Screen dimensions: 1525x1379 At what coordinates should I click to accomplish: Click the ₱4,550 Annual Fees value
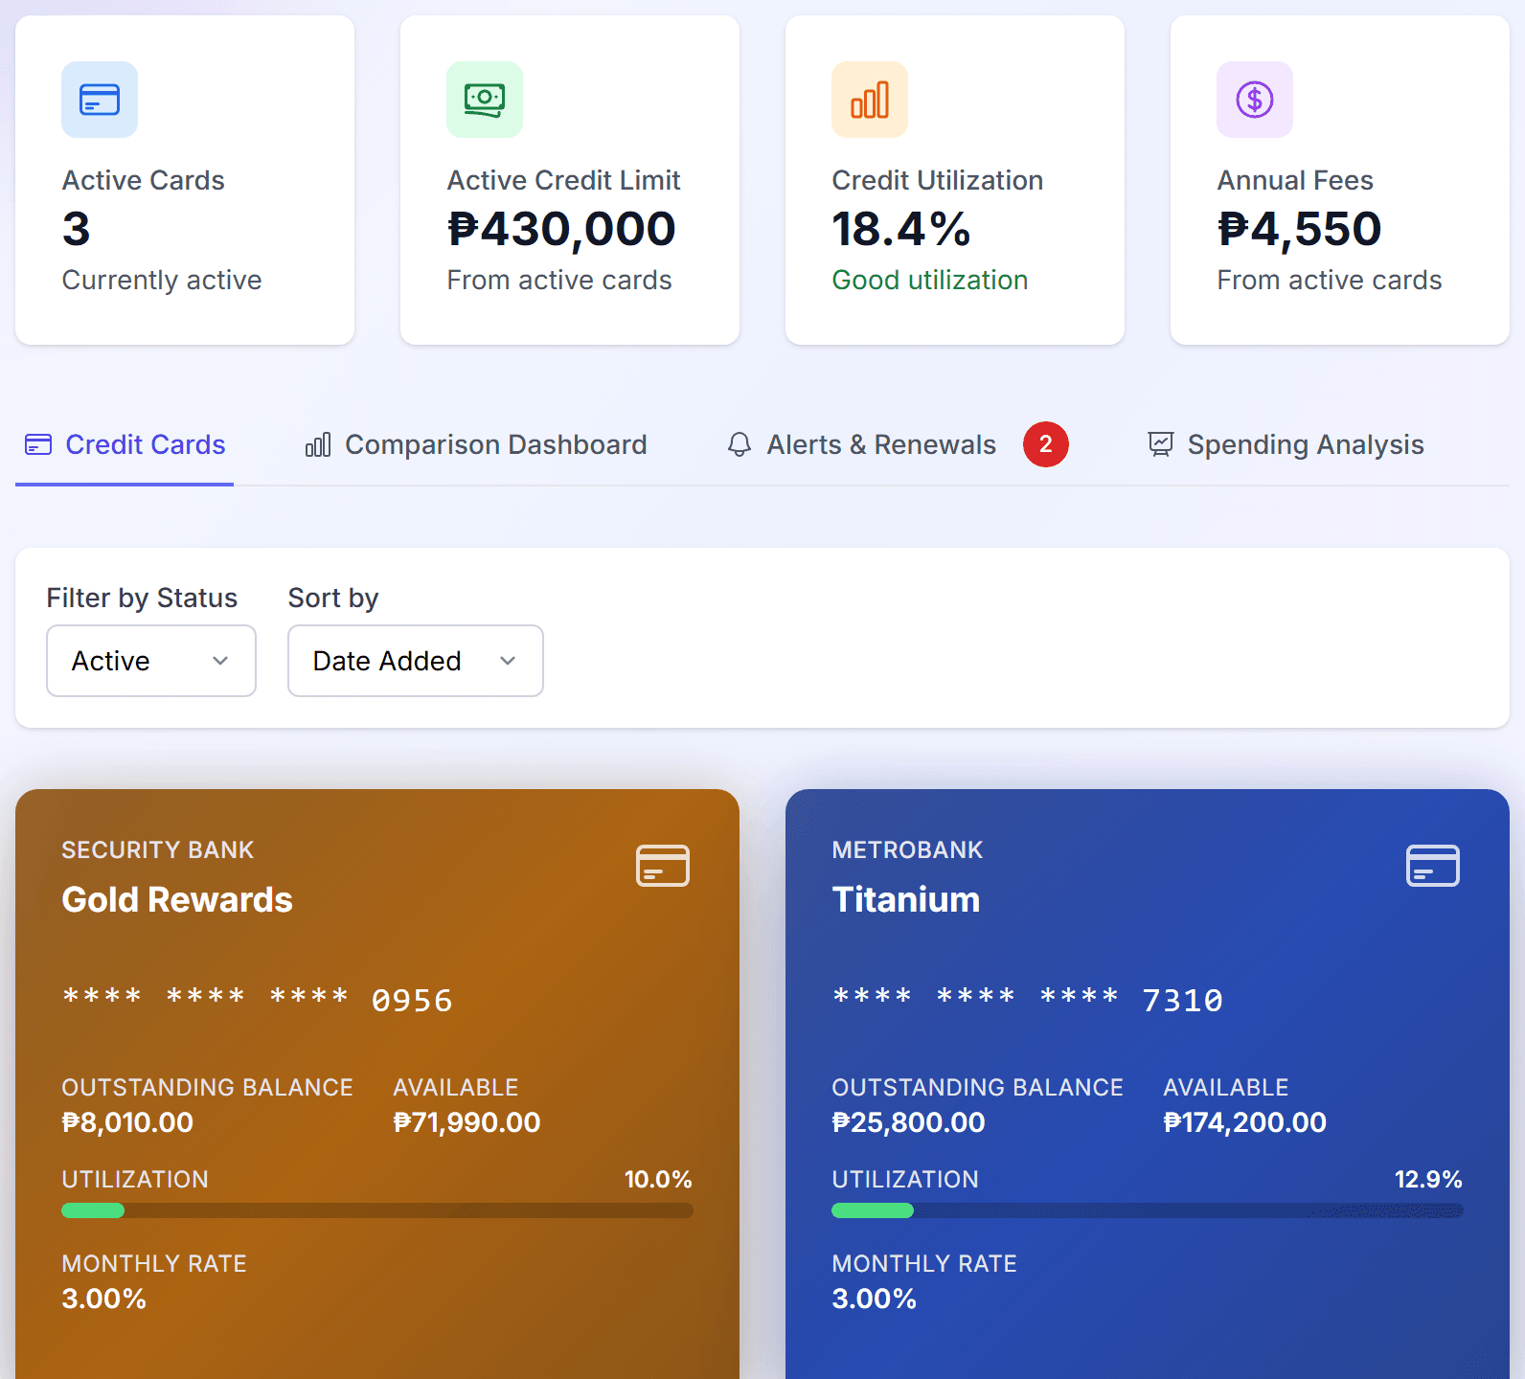1299,229
